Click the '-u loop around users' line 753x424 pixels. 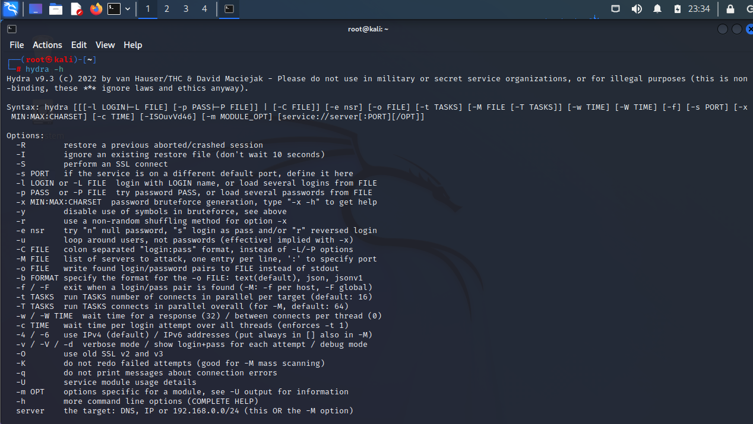coord(185,240)
